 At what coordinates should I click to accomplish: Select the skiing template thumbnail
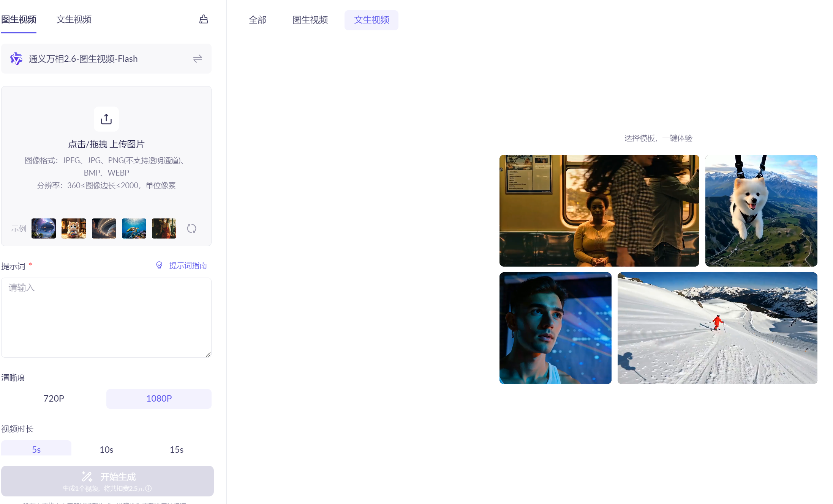point(717,328)
